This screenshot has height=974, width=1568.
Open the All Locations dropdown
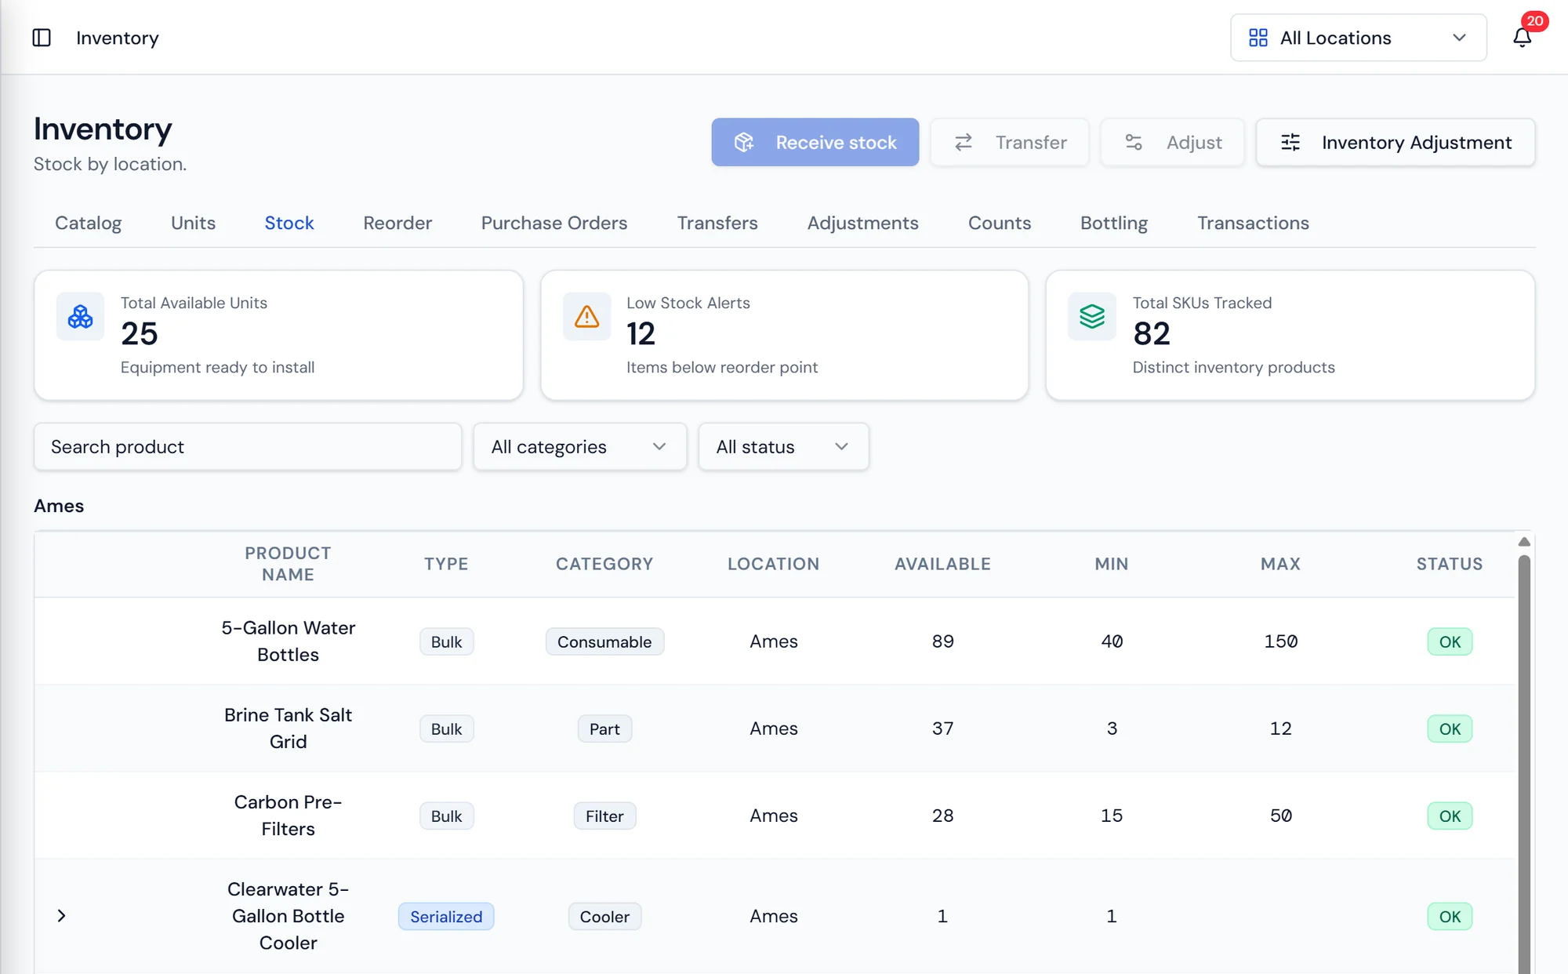[1358, 38]
